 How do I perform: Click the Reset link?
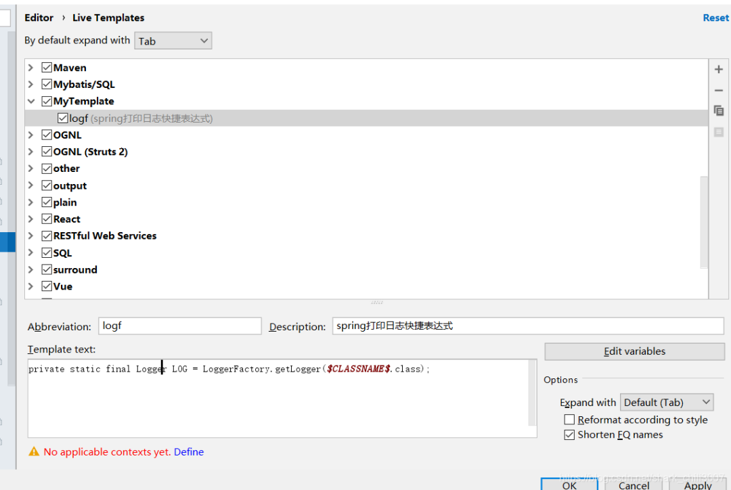(x=715, y=18)
